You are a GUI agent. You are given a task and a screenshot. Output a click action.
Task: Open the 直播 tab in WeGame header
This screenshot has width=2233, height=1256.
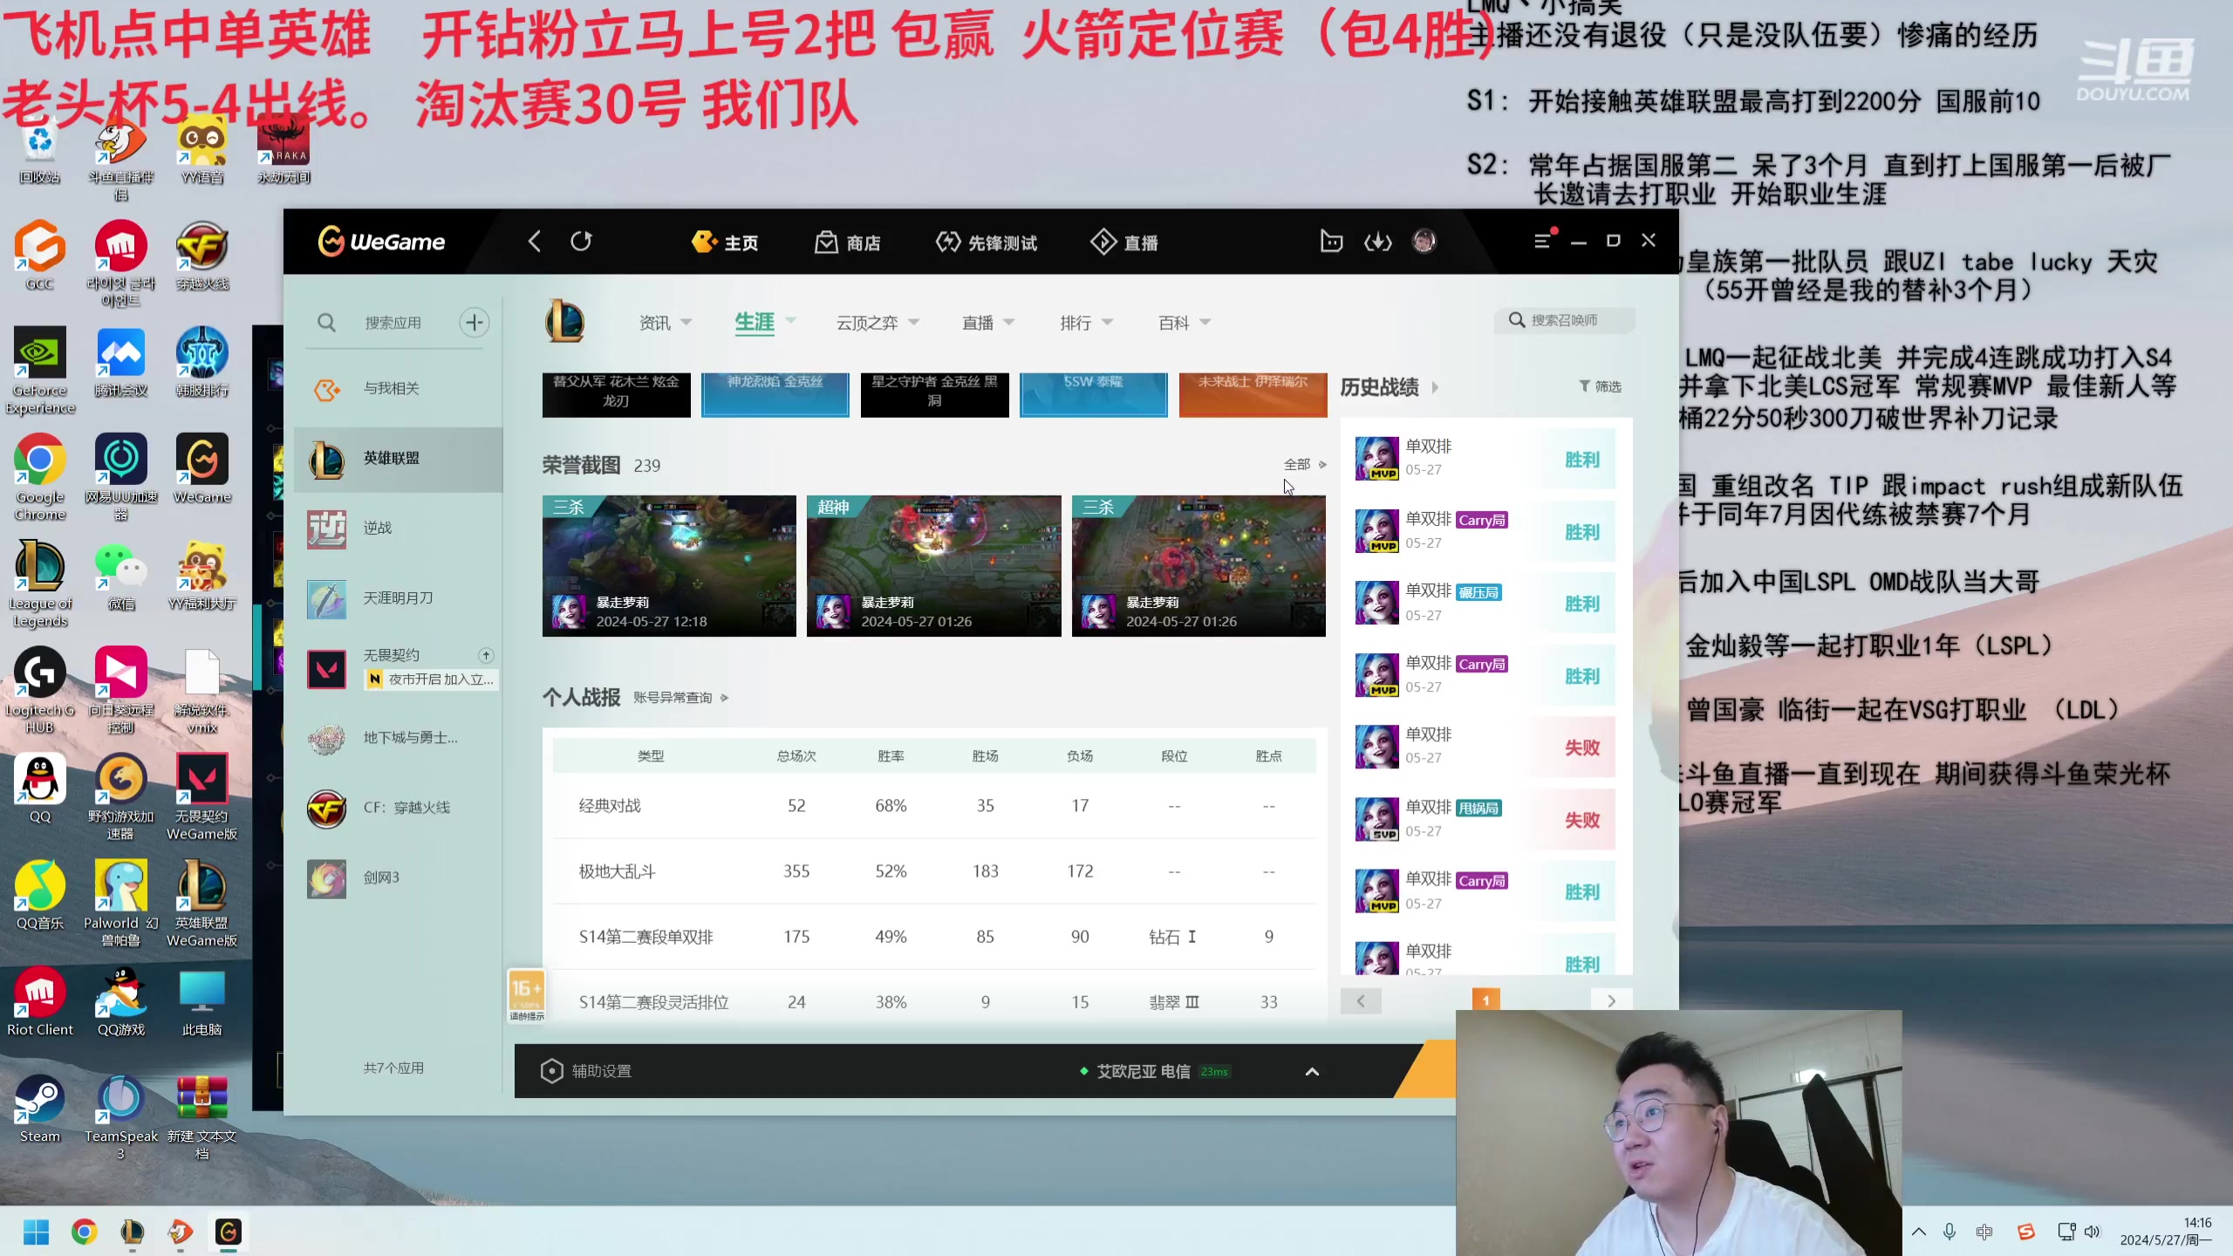pos(1124,242)
